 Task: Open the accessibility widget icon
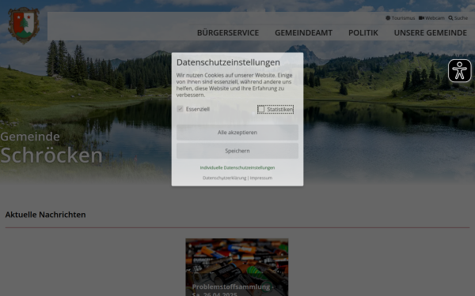coord(459,71)
